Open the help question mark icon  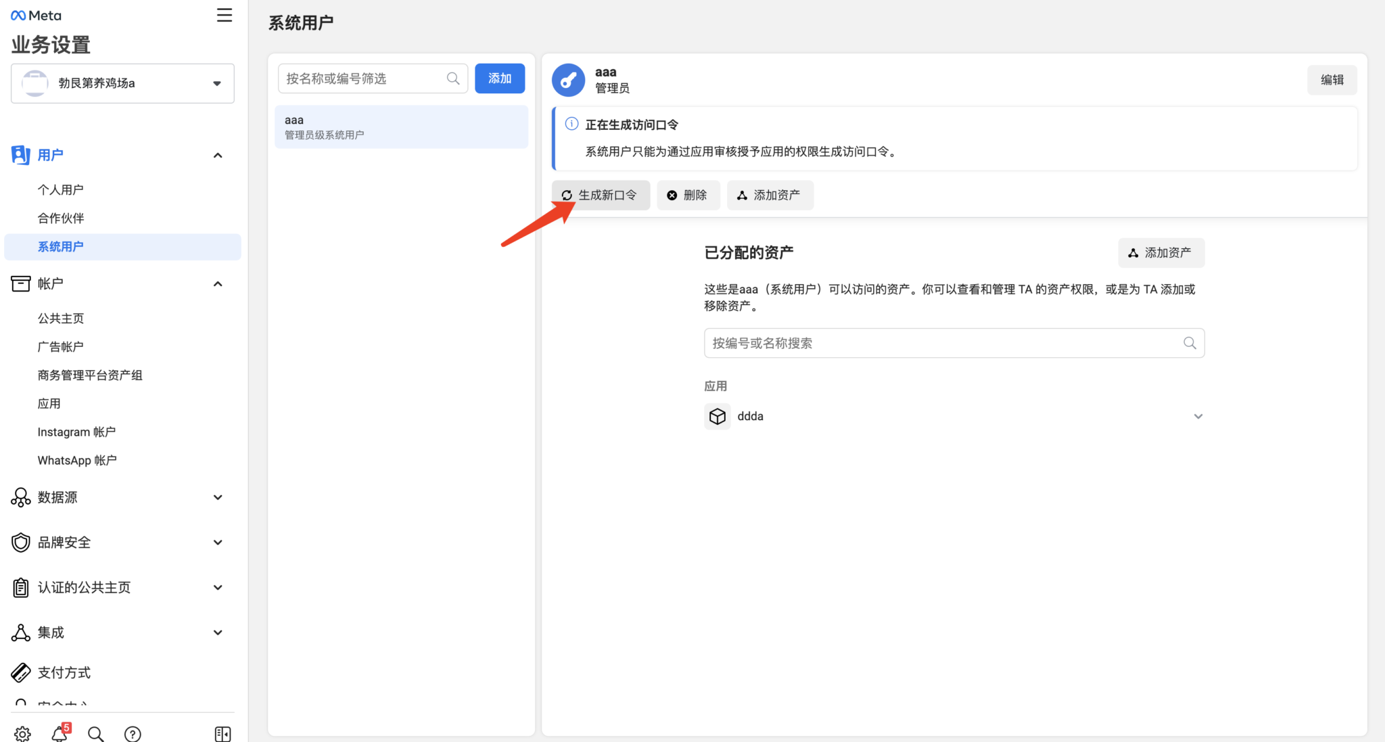133,734
